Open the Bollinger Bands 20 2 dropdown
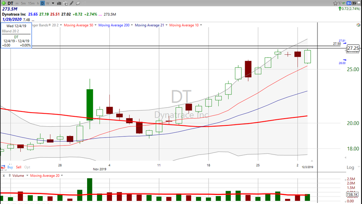Image resolution: width=362 pixels, height=204 pixels. 61,25
